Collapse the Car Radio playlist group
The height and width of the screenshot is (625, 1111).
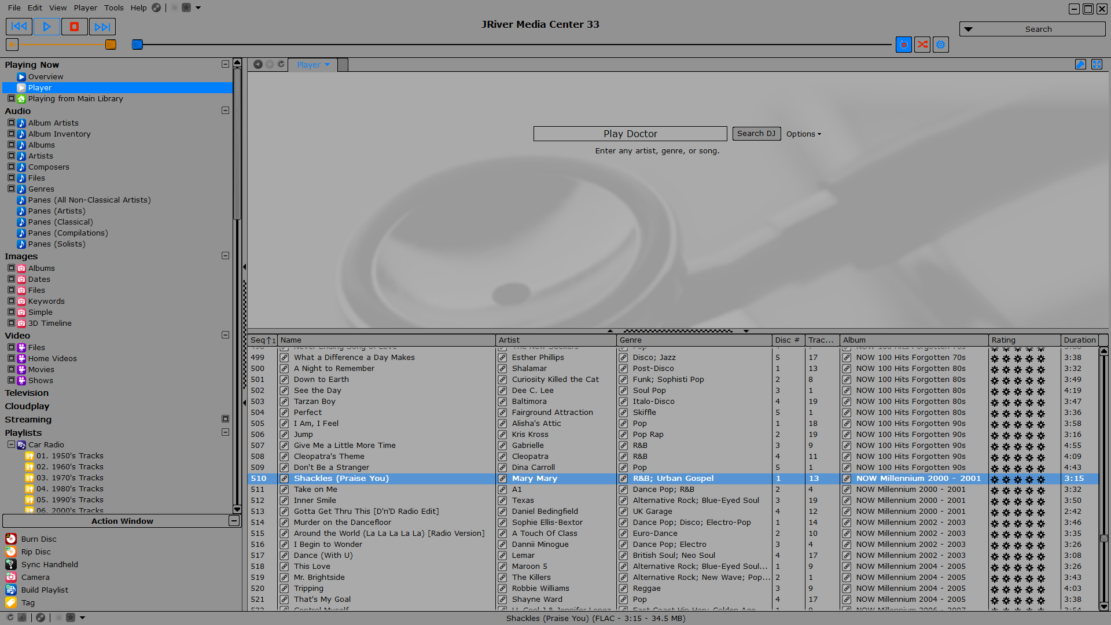11,444
